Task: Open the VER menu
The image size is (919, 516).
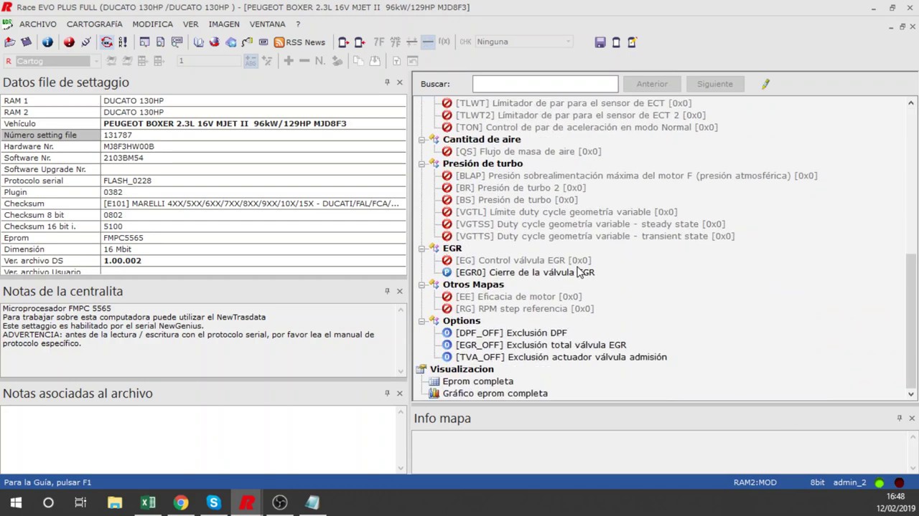Action: [190, 24]
